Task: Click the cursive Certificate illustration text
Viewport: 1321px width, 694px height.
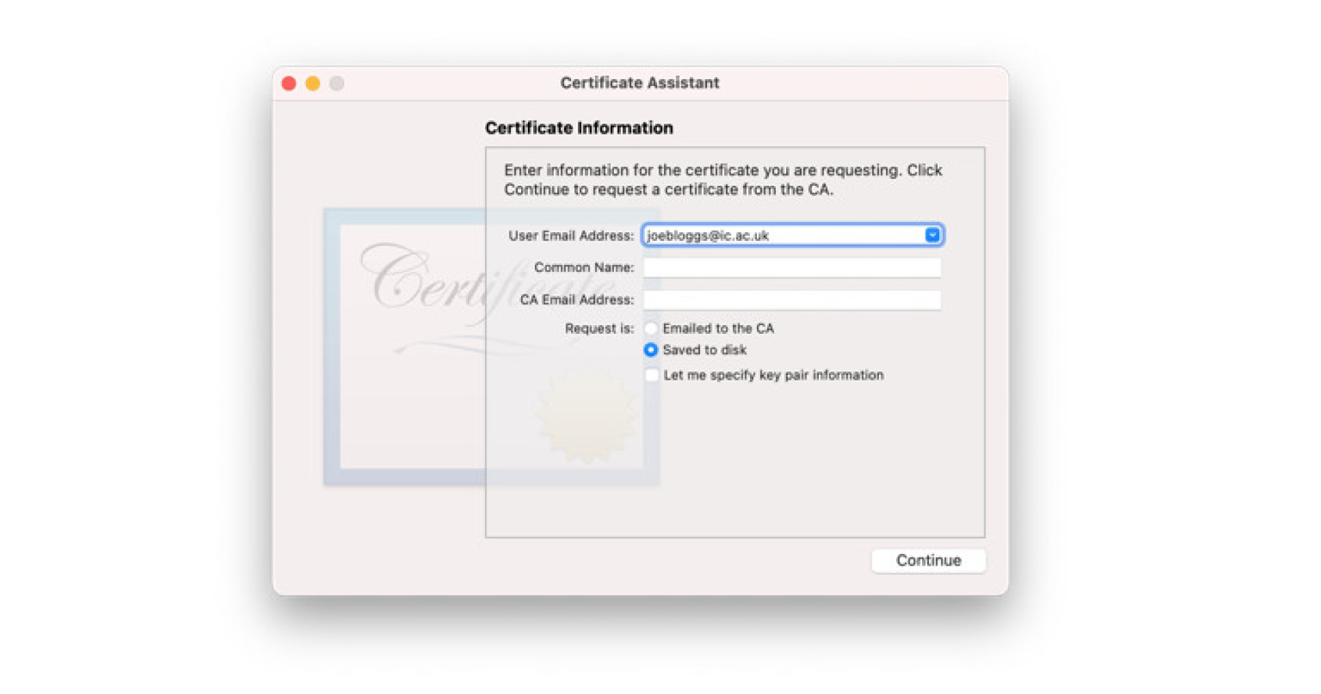Action: coord(423,280)
